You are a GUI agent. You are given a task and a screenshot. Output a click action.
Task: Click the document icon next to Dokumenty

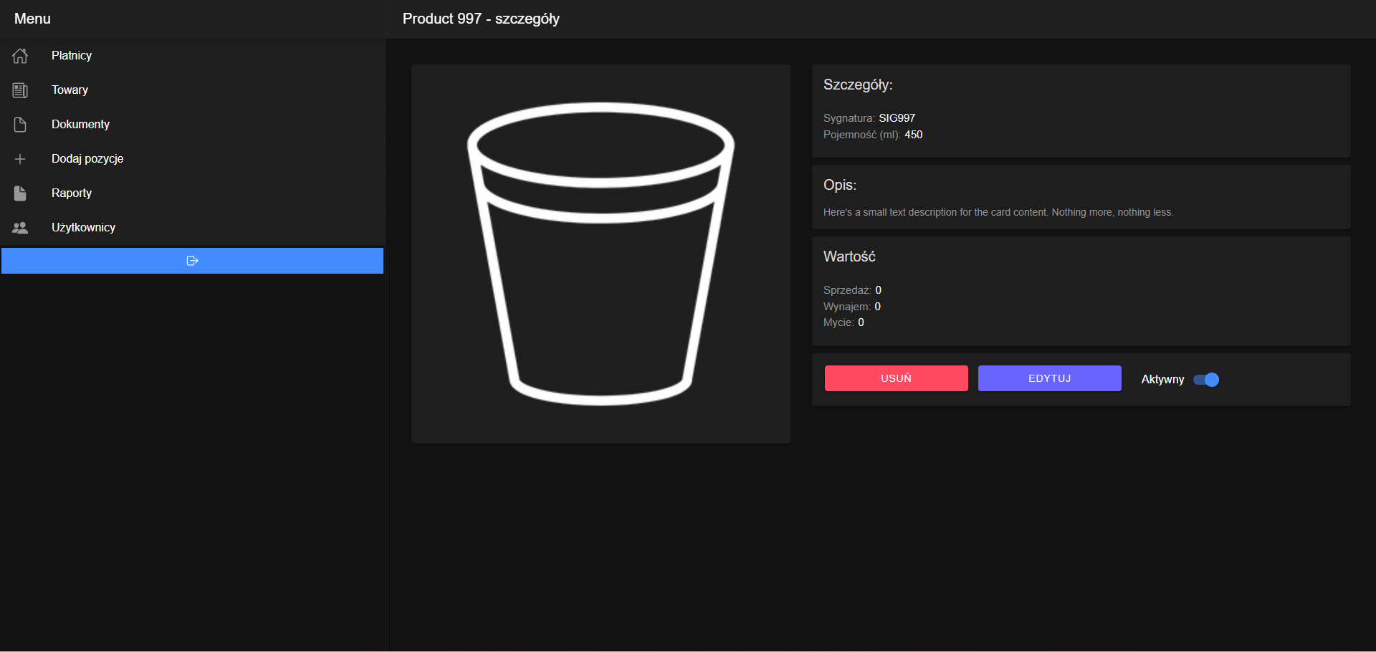pyautogui.click(x=19, y=124)
